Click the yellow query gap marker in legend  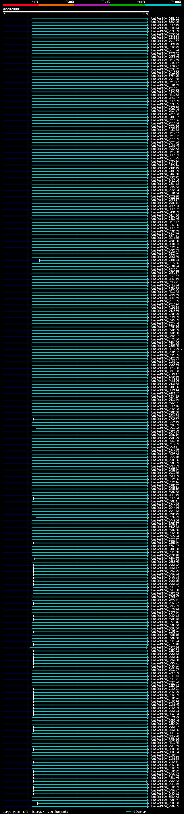tap(24, 811)
